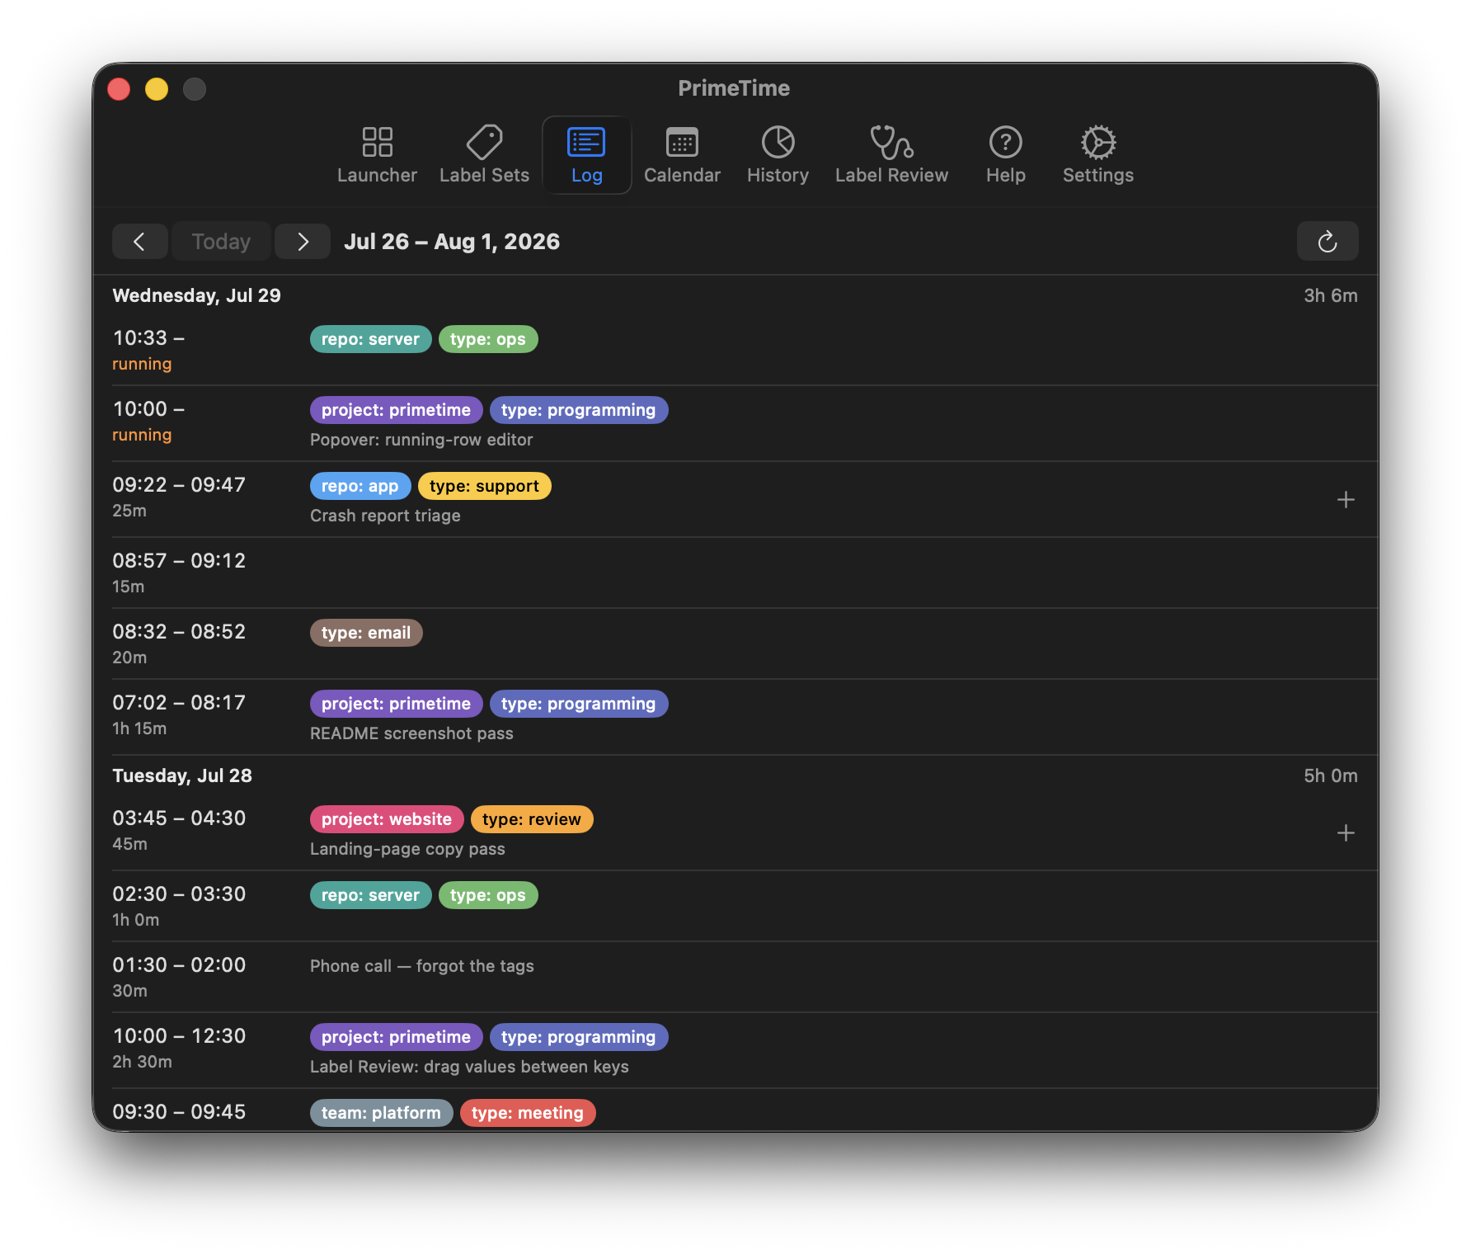
Task: Click the '2h 30m' duration label
Action: 142,1062
